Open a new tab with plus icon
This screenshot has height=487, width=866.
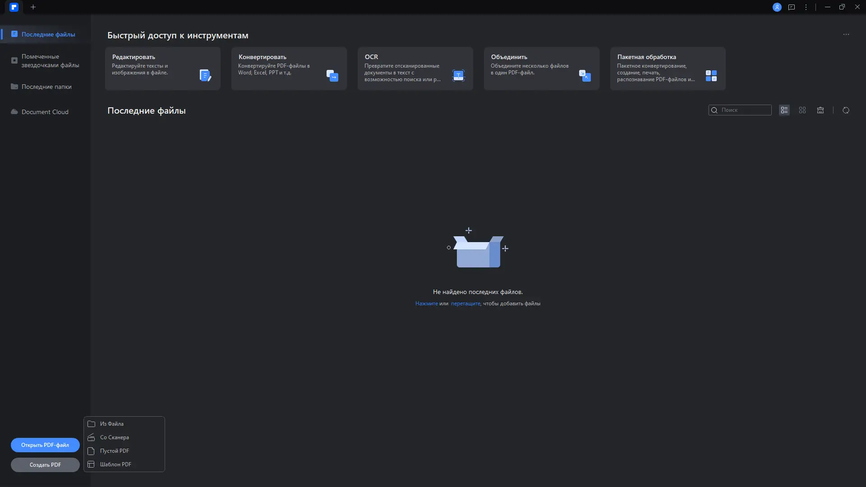pyautogui.click(x=33, y=7)
